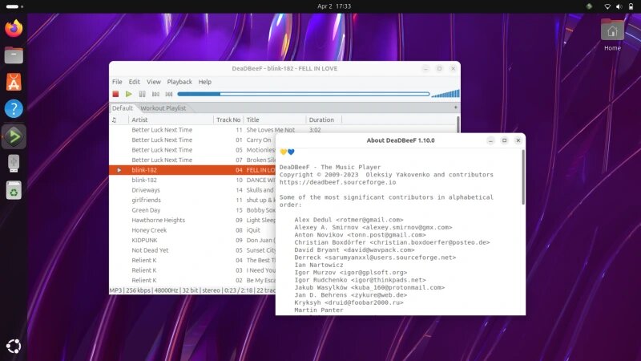Select blink-182 track 10 row
The height and width of the screenshot is (361, 641).
pyautogui.click(x=192, y=180)
